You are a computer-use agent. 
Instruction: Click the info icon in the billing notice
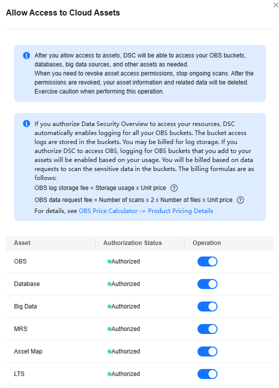[26, 123]
